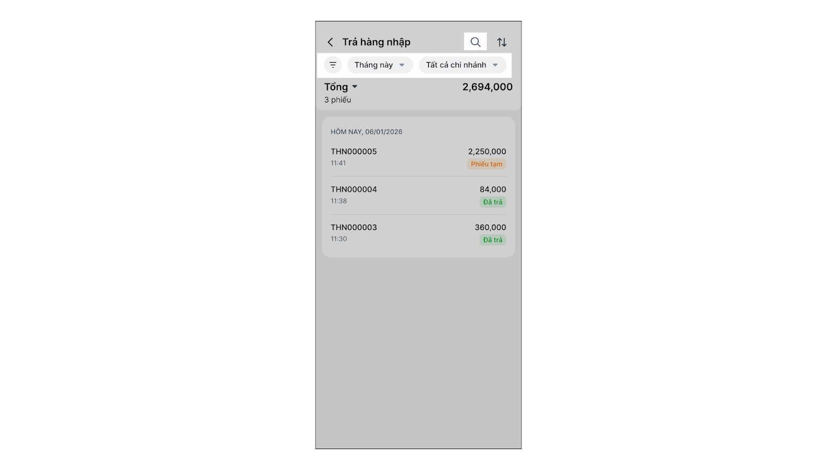The width and height of the screenshot is (837, 470).
Task: Tap the "Phiếu tạm" status badge
Action: tap(486, 164)
